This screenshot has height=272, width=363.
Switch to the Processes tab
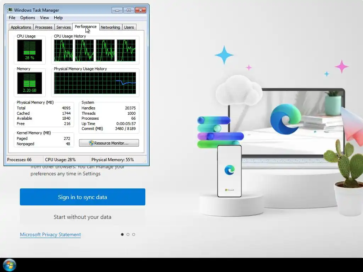coord(44,27)
